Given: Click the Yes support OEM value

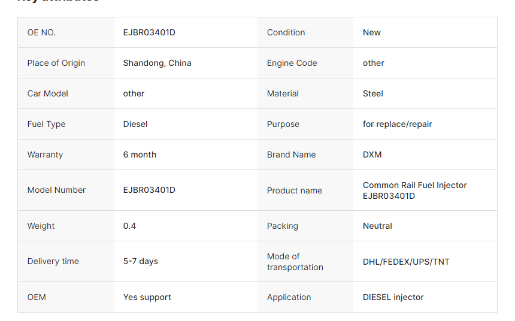Looking at the screenshot, I should tap(147, 297).
